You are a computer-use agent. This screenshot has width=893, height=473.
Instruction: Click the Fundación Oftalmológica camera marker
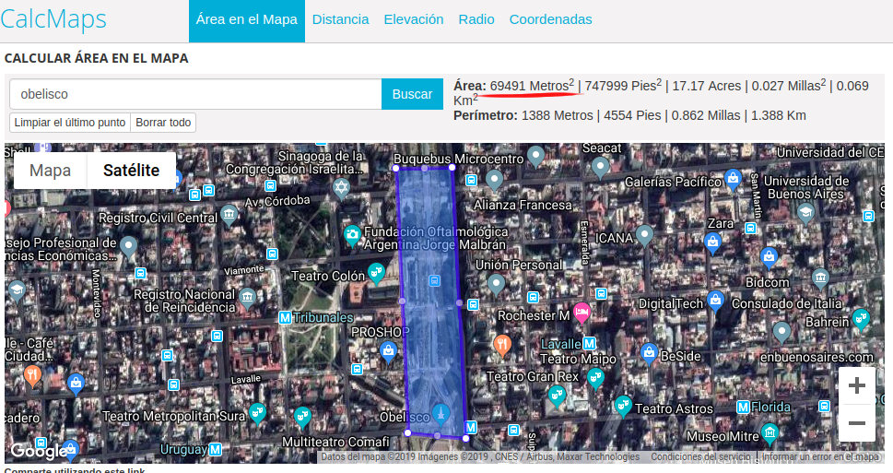[352, 235]
